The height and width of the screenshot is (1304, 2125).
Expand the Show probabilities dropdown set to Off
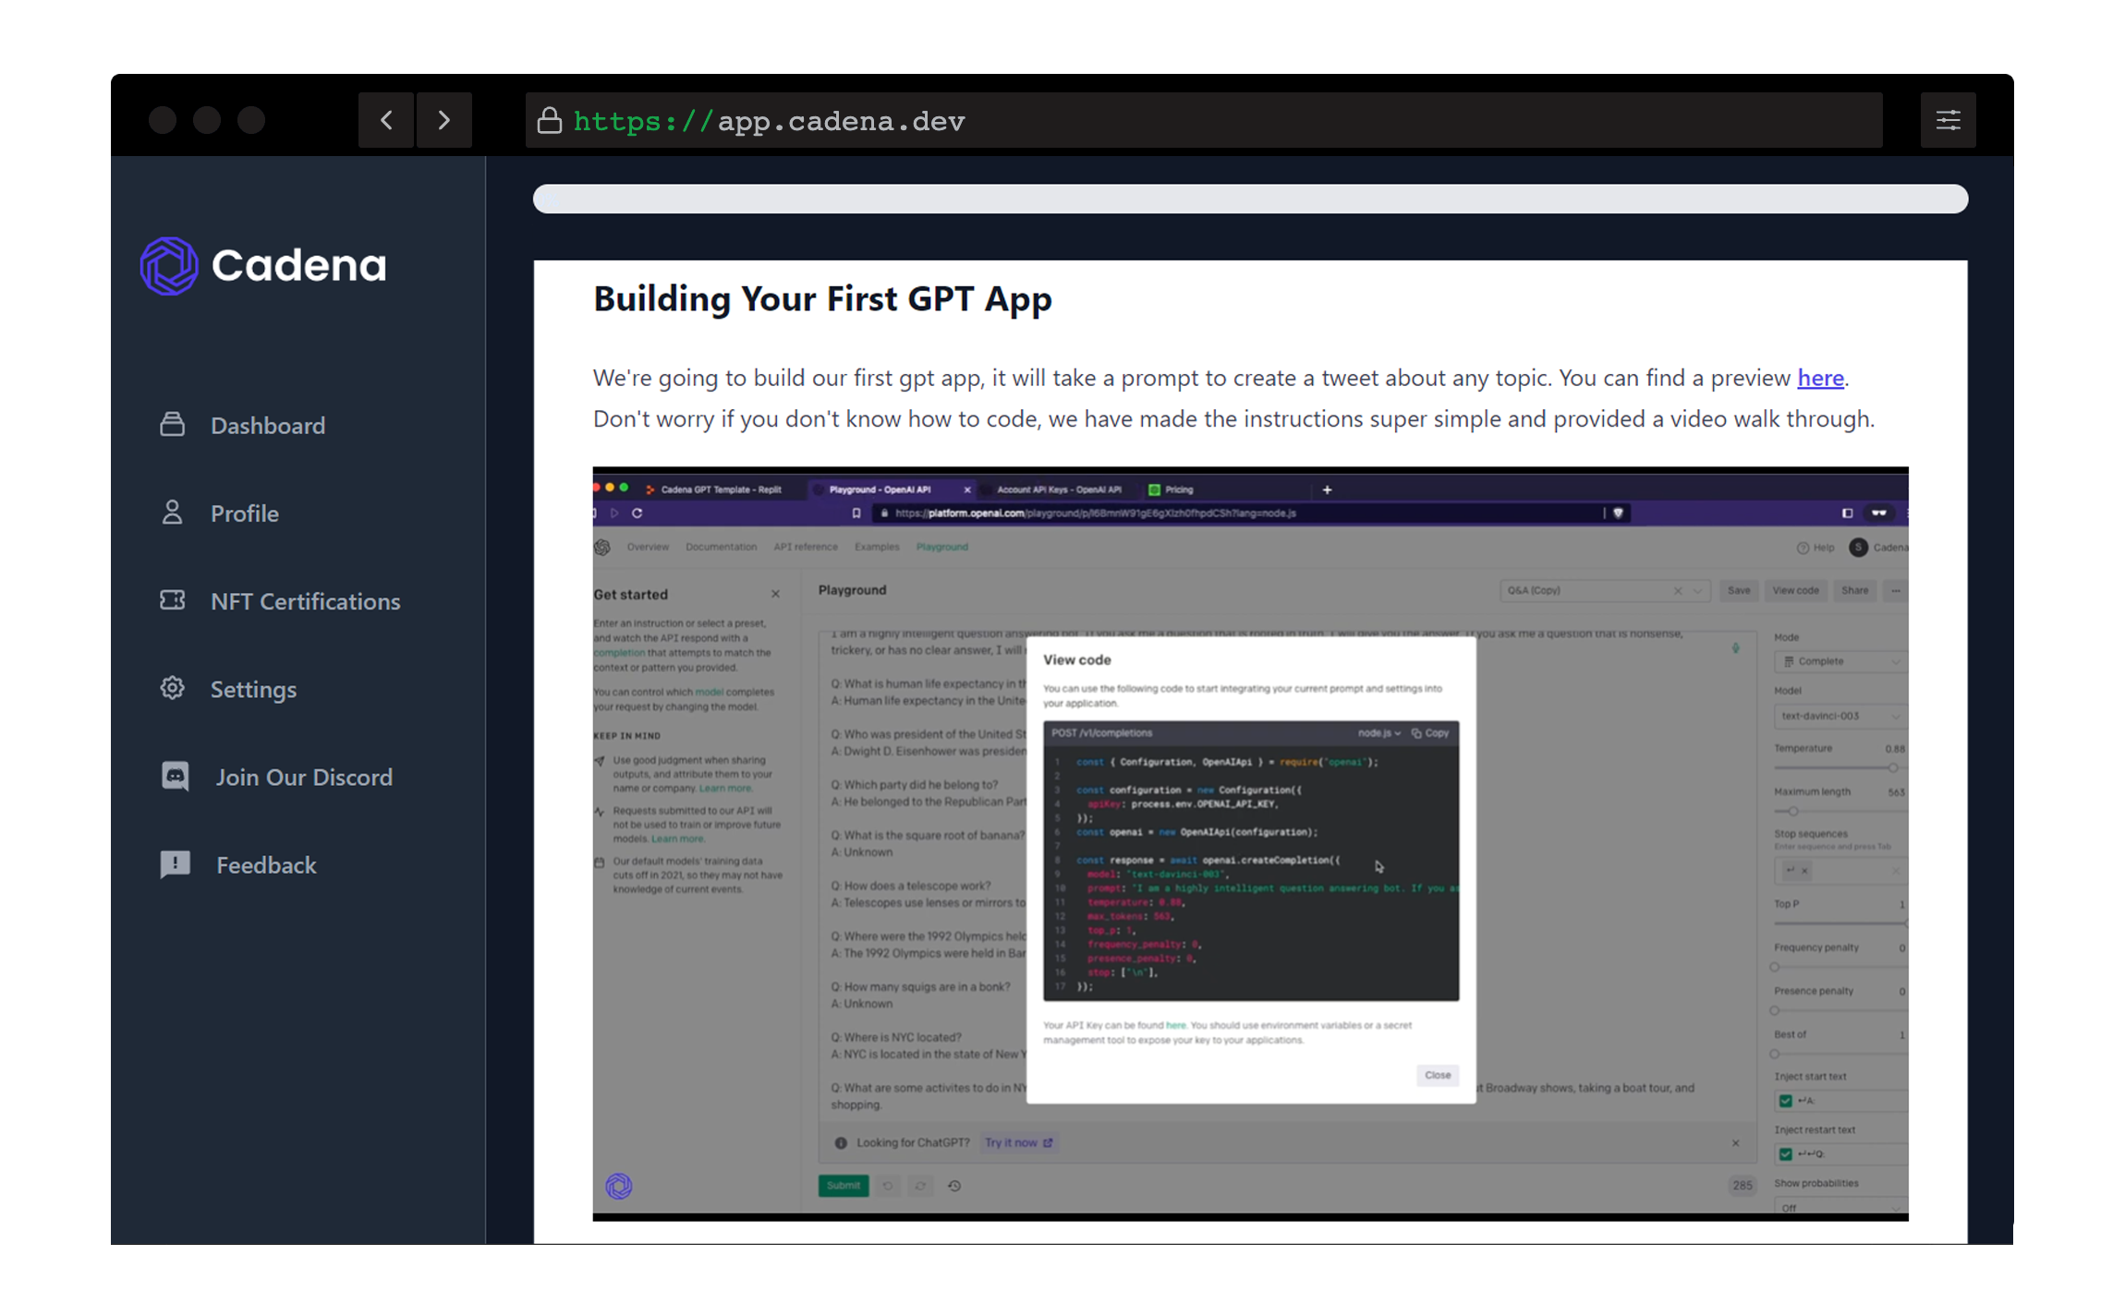click(1840, 1207)
